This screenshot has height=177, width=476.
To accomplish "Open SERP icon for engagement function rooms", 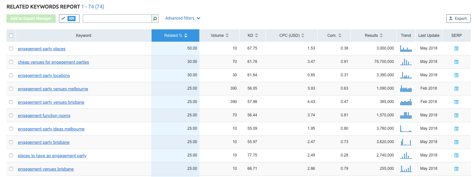I will pyautogui.click(x=456, y=115).
